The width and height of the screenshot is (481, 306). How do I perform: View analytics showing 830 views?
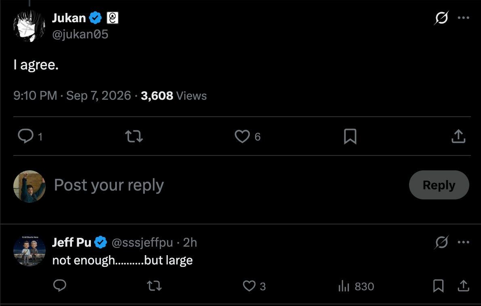356,286
